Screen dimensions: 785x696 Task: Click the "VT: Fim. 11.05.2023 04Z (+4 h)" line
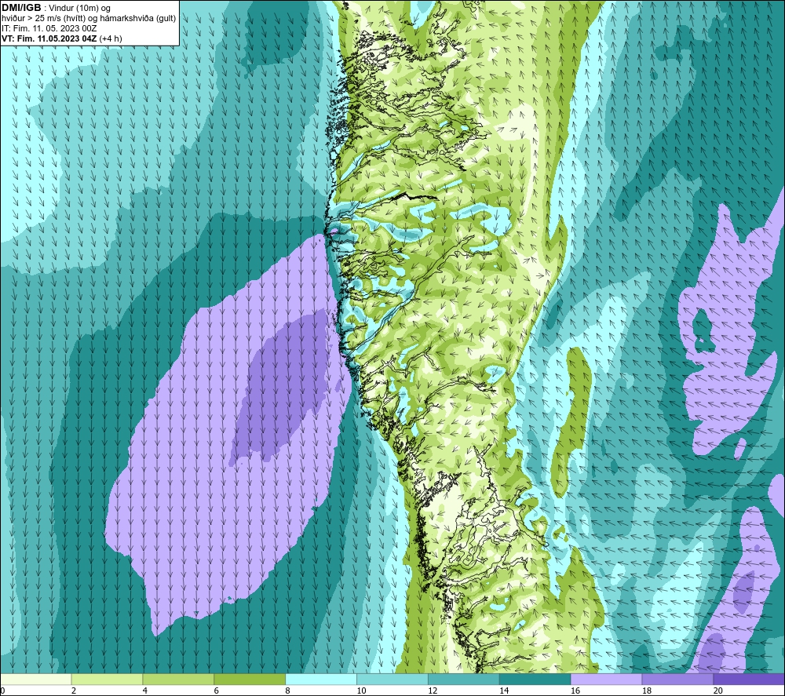click(61, 38)
